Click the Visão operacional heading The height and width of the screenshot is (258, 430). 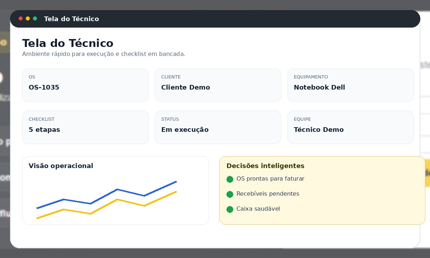click(x=61, y=166)
